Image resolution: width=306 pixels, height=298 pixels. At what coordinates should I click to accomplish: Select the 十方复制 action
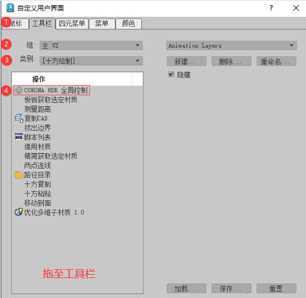point(37,184)
